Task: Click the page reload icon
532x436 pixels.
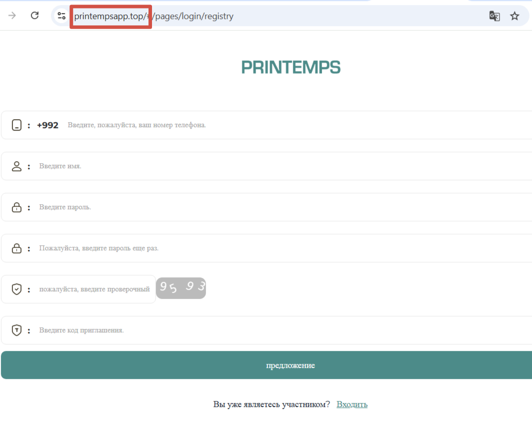Action: (34, 16)
